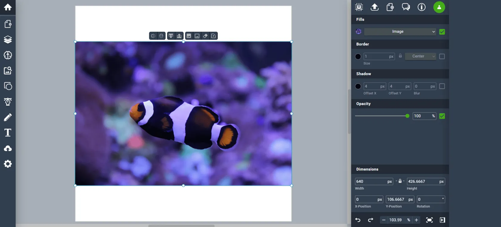This screenshot has width=501, height=227.
Task: Click the upload/export arrow icon at top
Action: (x=375, y=7)
